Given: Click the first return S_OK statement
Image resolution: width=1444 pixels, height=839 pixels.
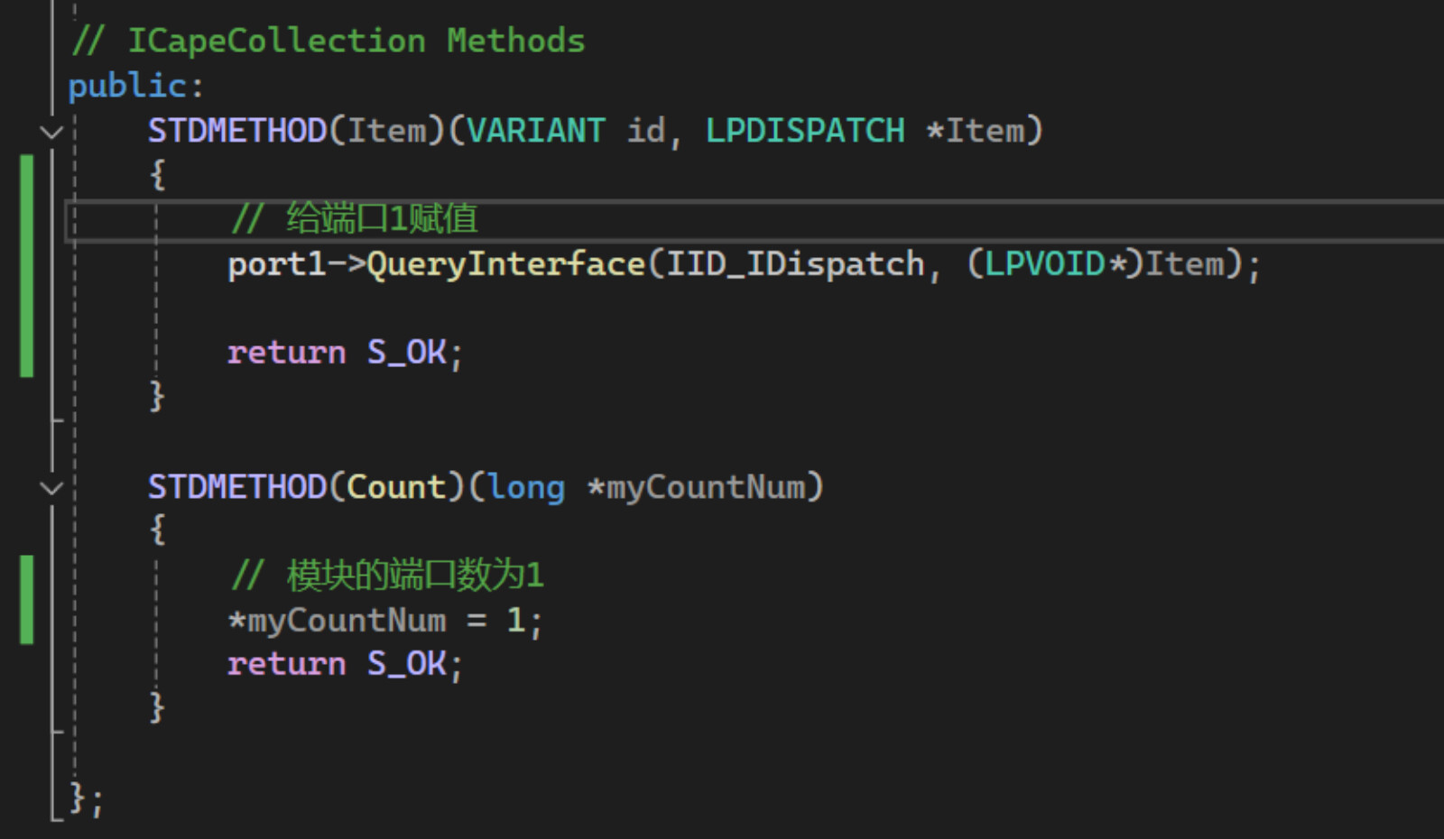Looking at the screenshot, I should [345, 353].
